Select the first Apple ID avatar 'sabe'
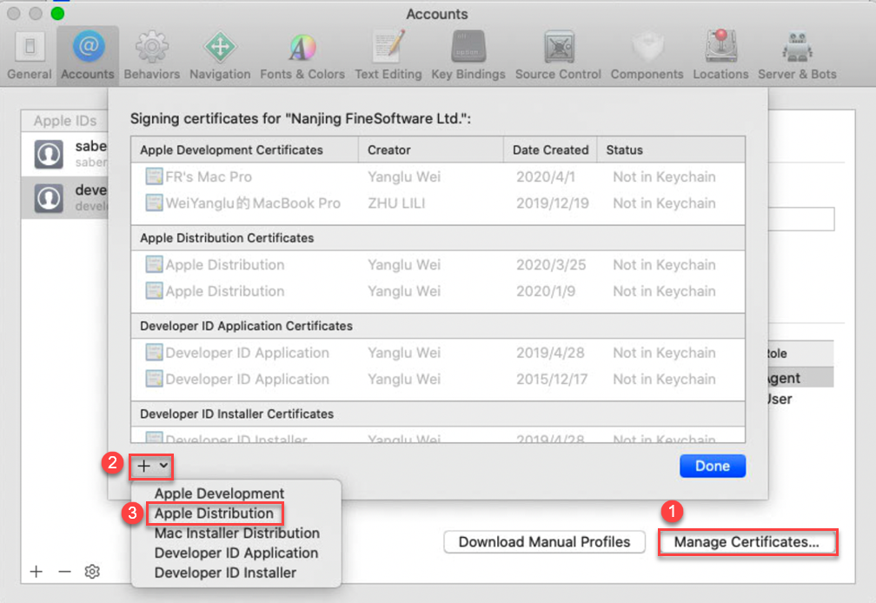This screenshot has width=876, height=603. tap(49, 154)
